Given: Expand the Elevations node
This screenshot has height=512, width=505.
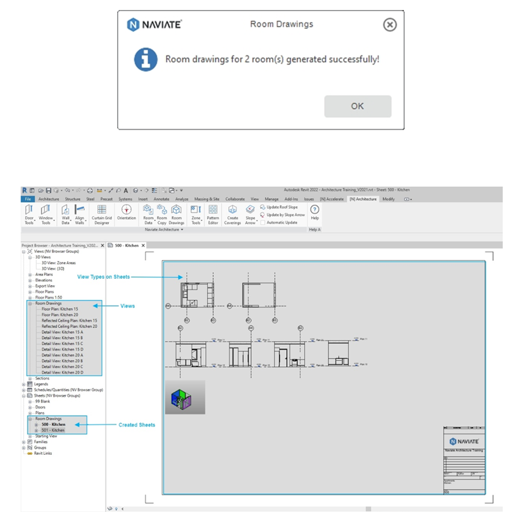Looking at the screenshot, I should coord(29,281).
